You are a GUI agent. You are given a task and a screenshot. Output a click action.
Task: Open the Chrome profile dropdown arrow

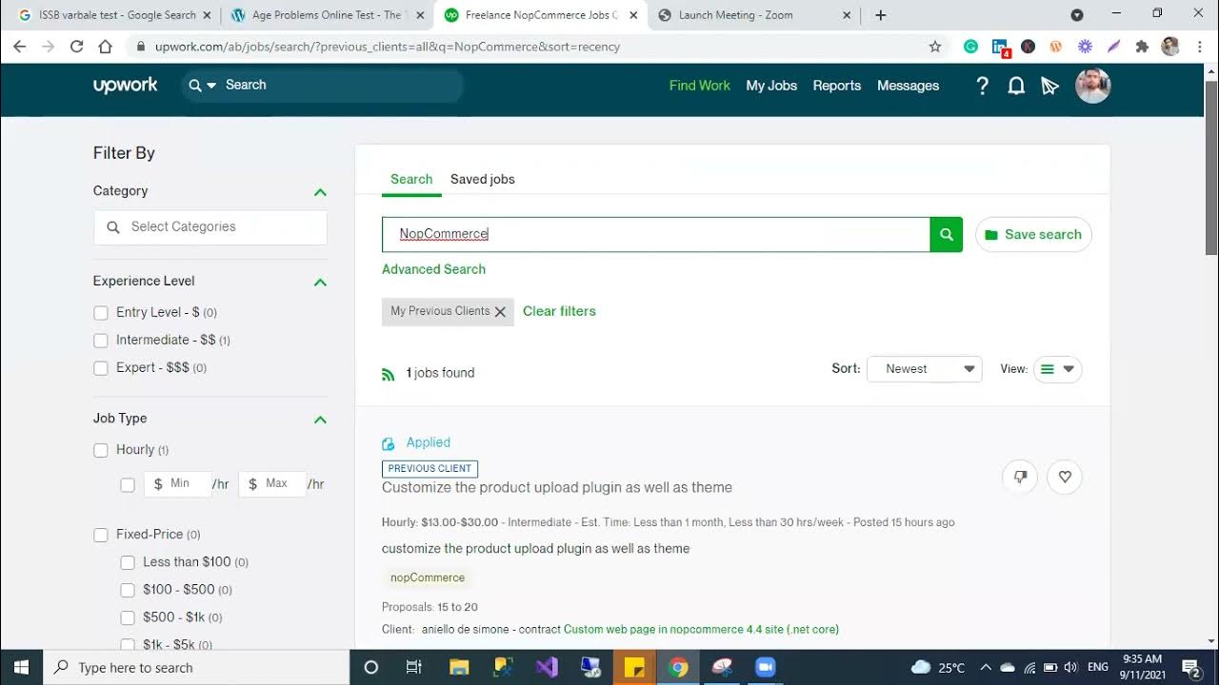[x=1077, y=15]
